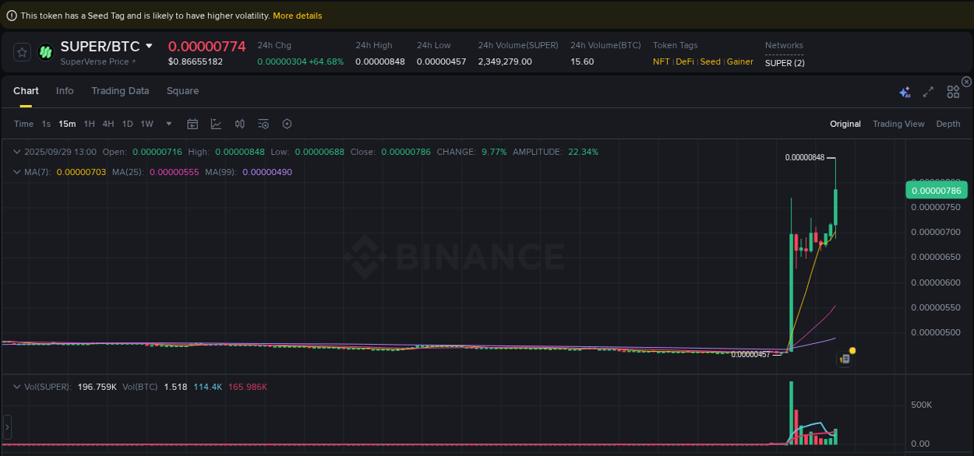Switch chart mode to Trading View
The image size is (974, 456).
[898, 124]
